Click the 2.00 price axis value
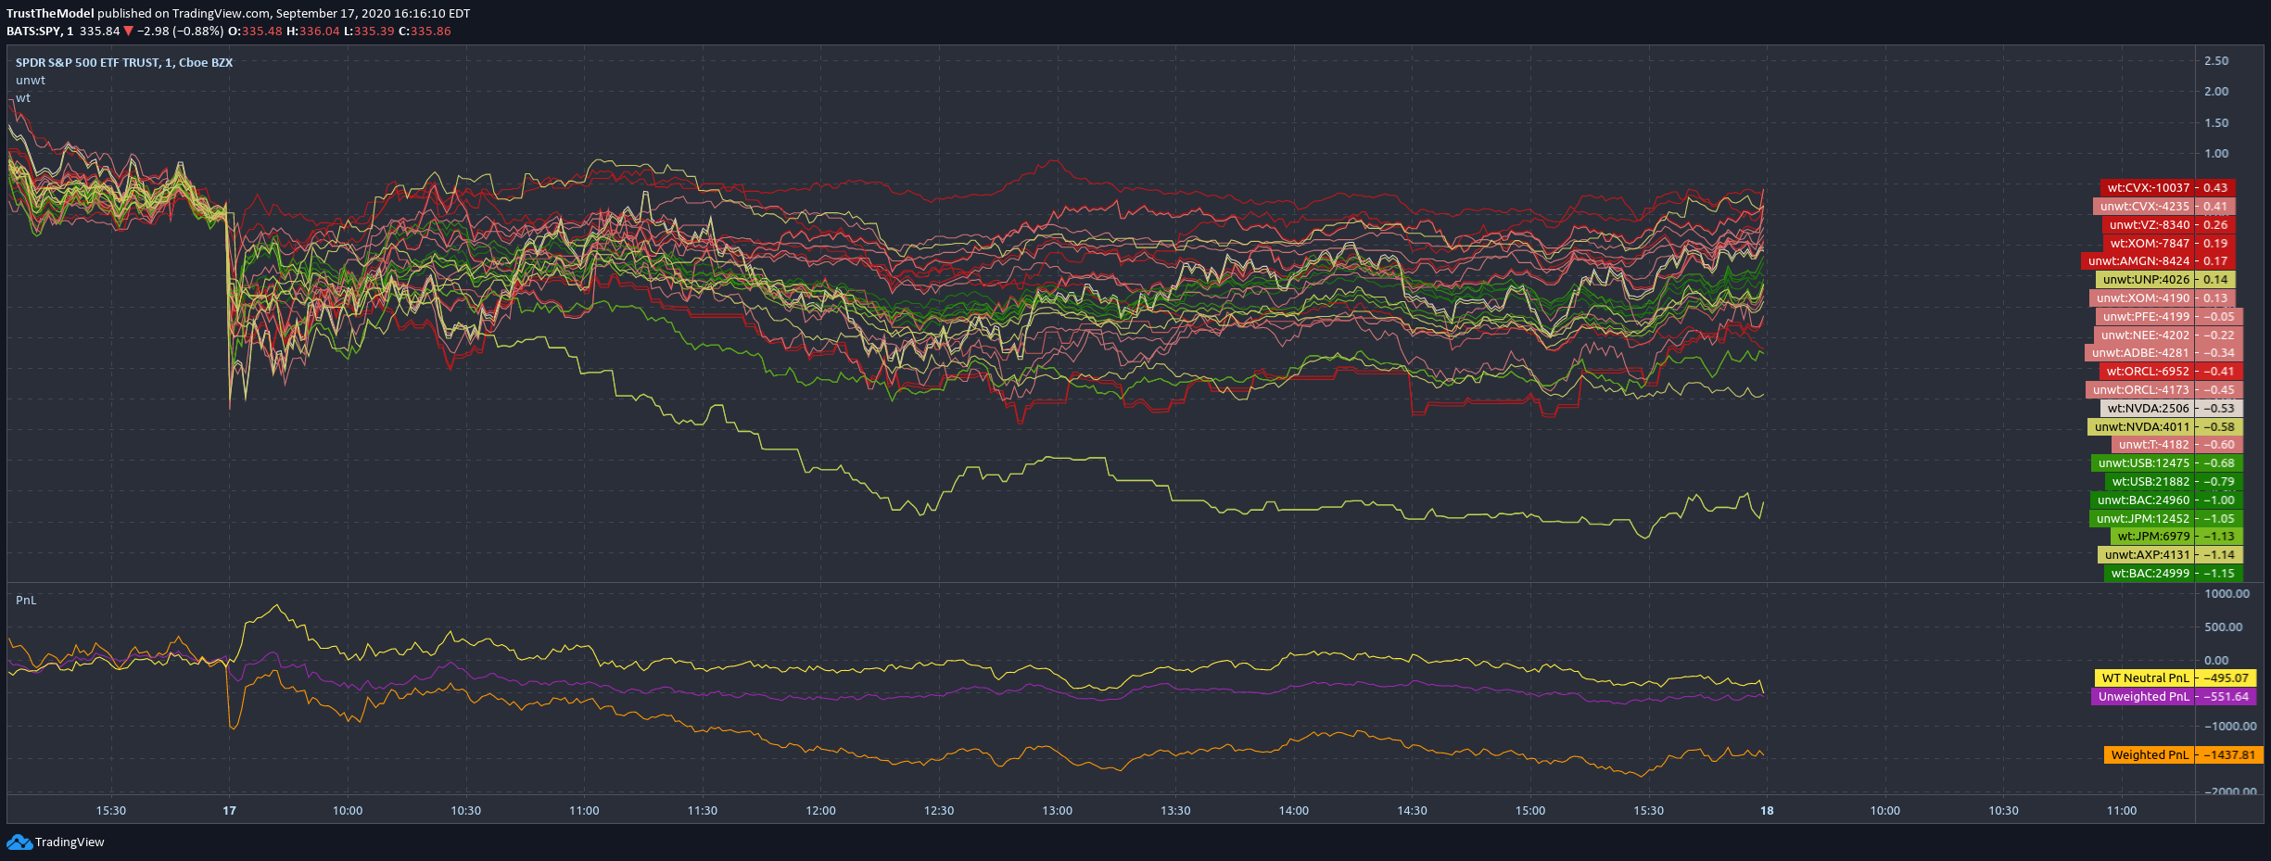Viewport: 2271px width, 861px height. 2216,91
